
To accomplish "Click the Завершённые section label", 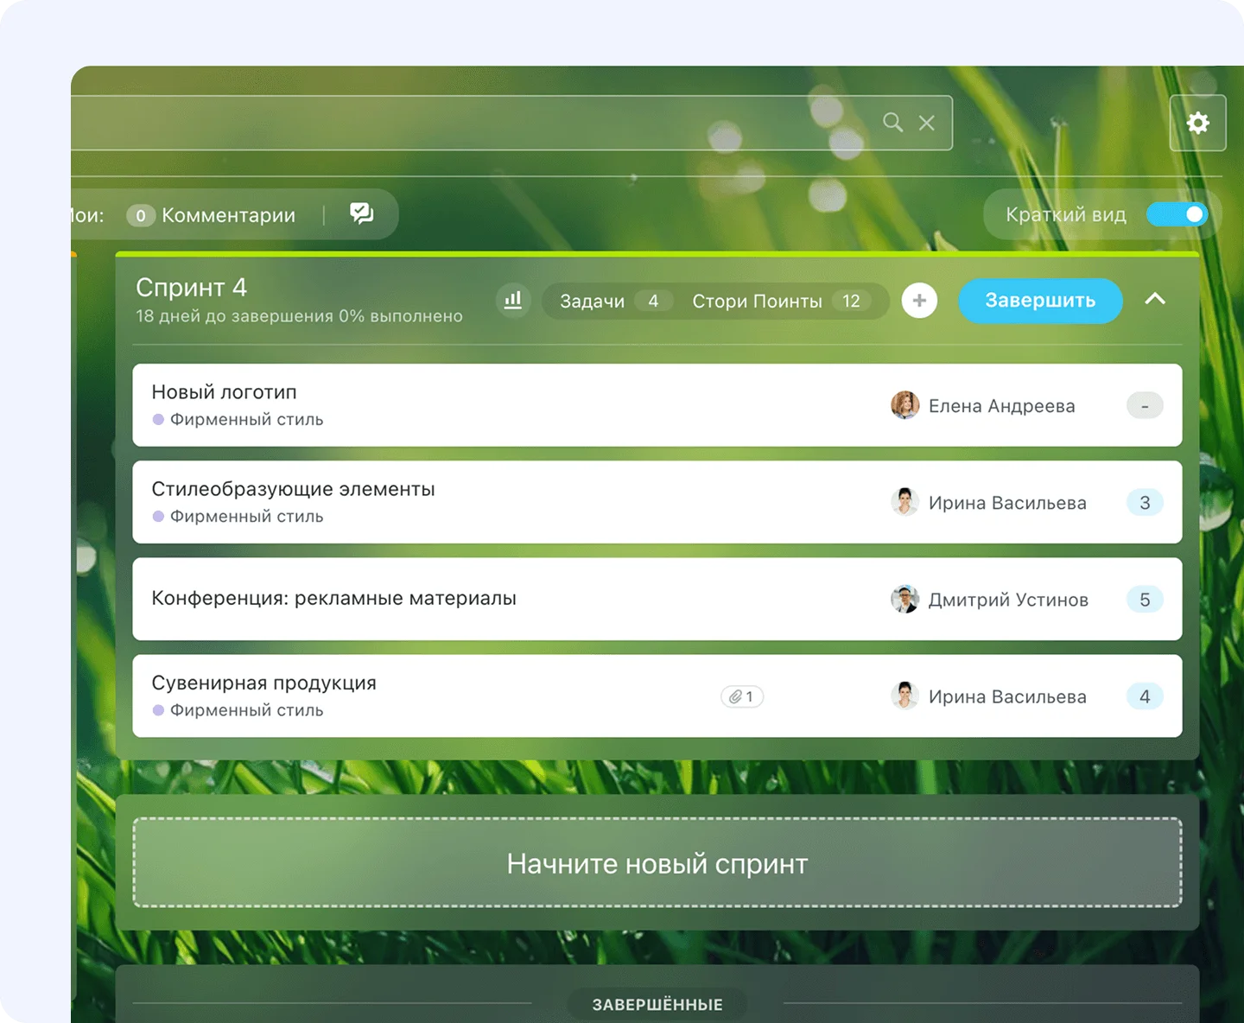I will pos(657,1004).
